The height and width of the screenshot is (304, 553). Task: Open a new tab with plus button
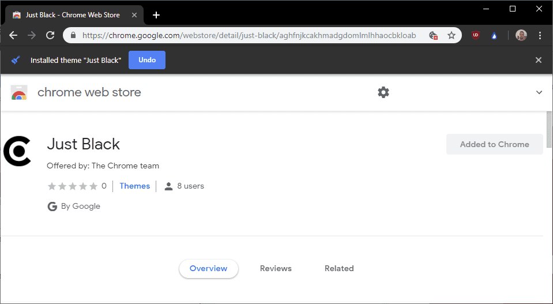pos(156,15)
